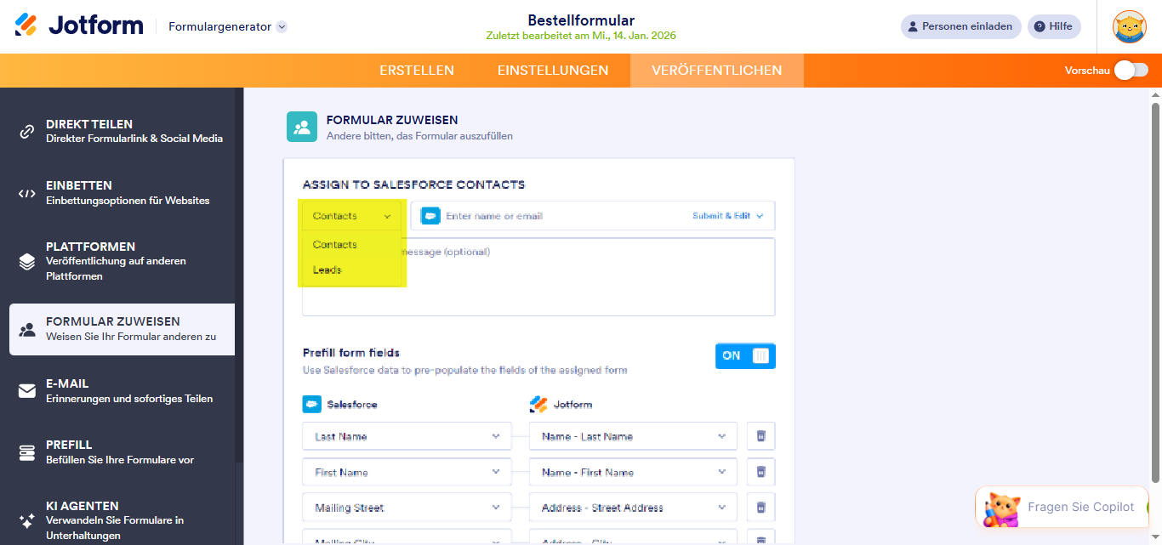1162x545 pixels.
Task: Click the Prefill sidebar icon
Action: pos(27,452)
